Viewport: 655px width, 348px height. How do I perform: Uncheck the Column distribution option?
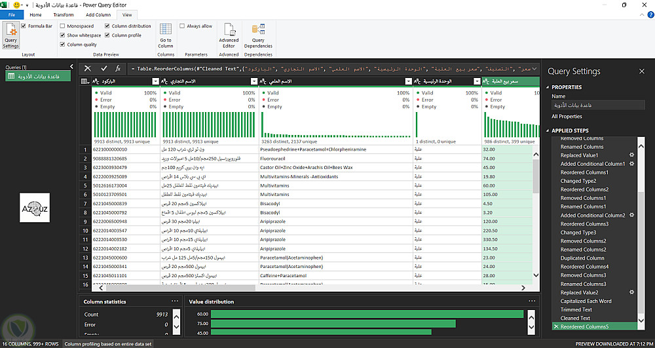(x=107, y=26)
